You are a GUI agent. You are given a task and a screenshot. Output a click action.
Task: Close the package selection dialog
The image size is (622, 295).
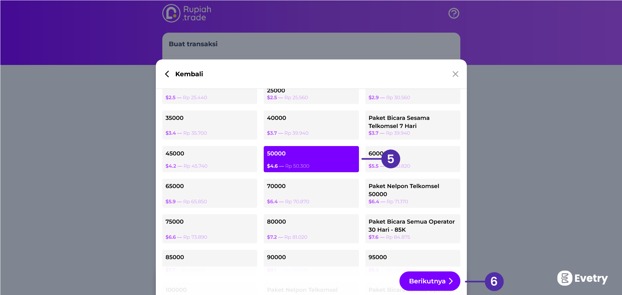[x=455, y=74]
